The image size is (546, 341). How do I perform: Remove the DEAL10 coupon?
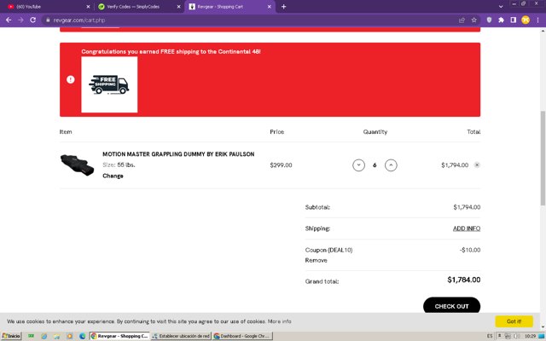317,260
